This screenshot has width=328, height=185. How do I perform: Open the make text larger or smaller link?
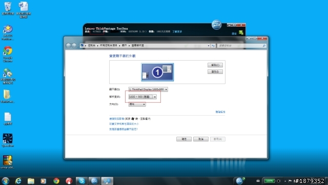pos(124,124)
